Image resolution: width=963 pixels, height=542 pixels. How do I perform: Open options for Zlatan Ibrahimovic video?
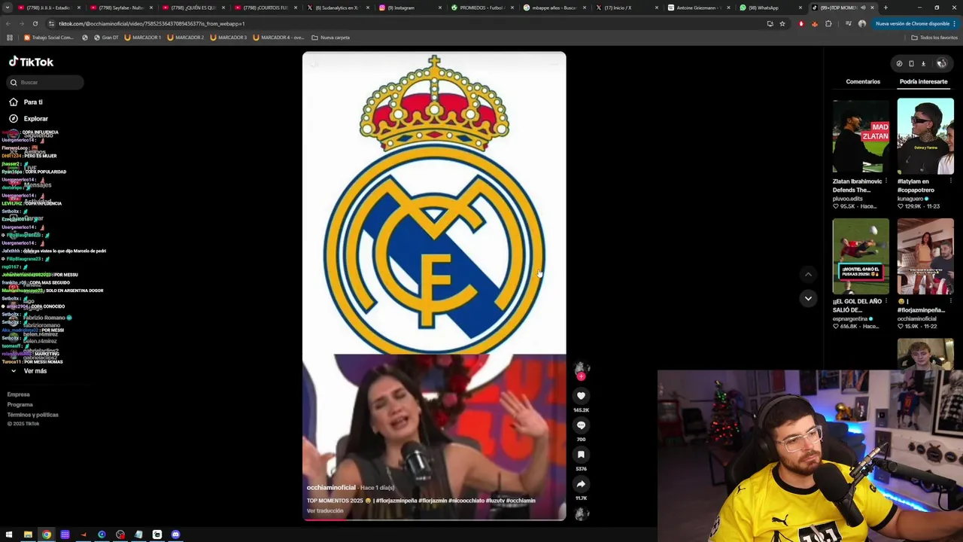(x=886, y=181)
